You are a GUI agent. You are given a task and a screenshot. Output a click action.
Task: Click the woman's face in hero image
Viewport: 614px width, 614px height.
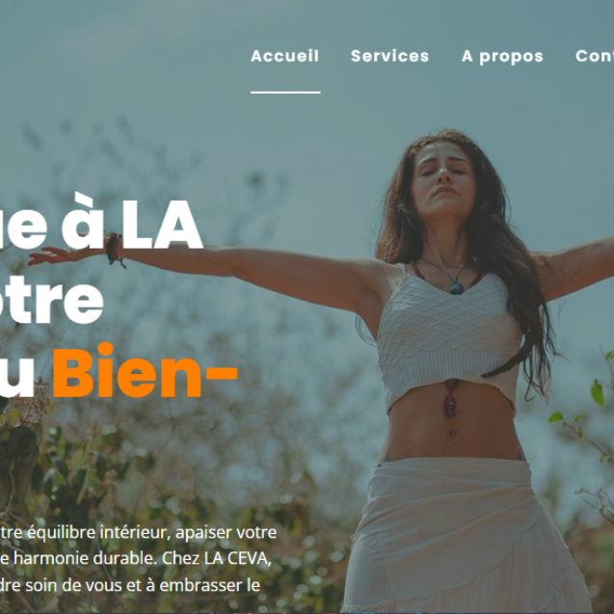(x=442, y=175)
